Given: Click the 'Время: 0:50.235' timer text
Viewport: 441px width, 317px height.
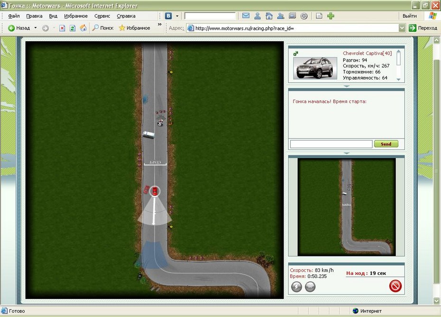Looking at the screenshot, I should (308, 276).
